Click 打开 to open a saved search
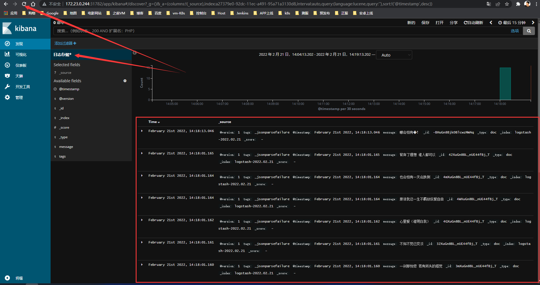540x285 pixels. 439,23
